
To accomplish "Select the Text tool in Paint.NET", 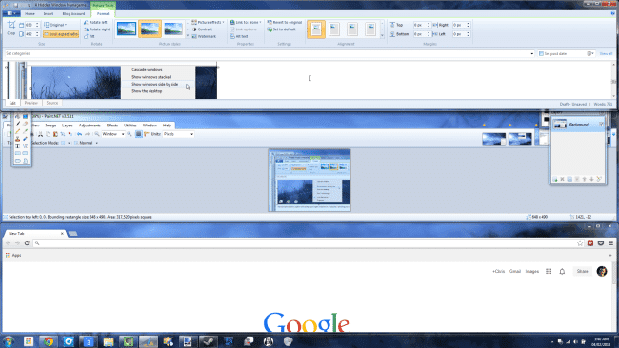I will tap(18, 145).
